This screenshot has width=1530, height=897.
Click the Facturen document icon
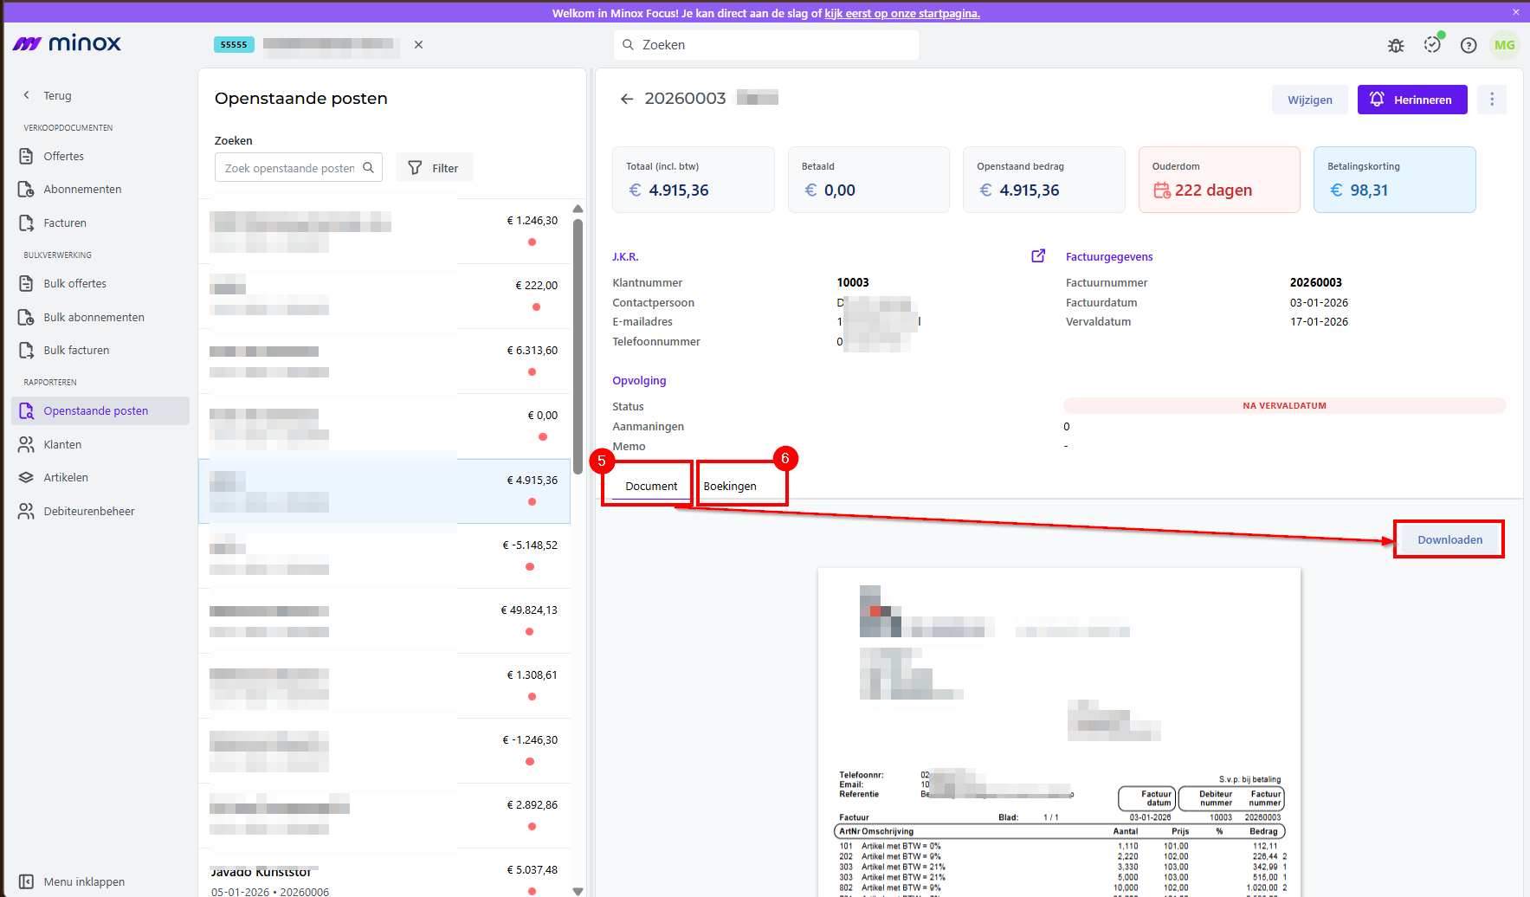point(27,223)
